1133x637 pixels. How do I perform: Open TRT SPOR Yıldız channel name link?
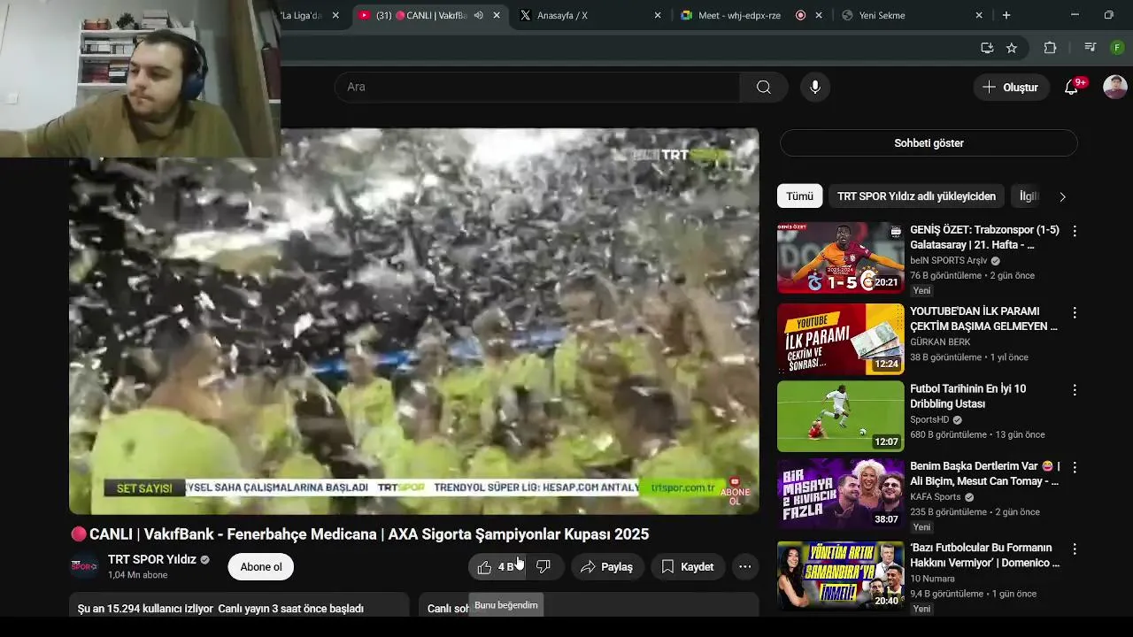coord(152,559)
